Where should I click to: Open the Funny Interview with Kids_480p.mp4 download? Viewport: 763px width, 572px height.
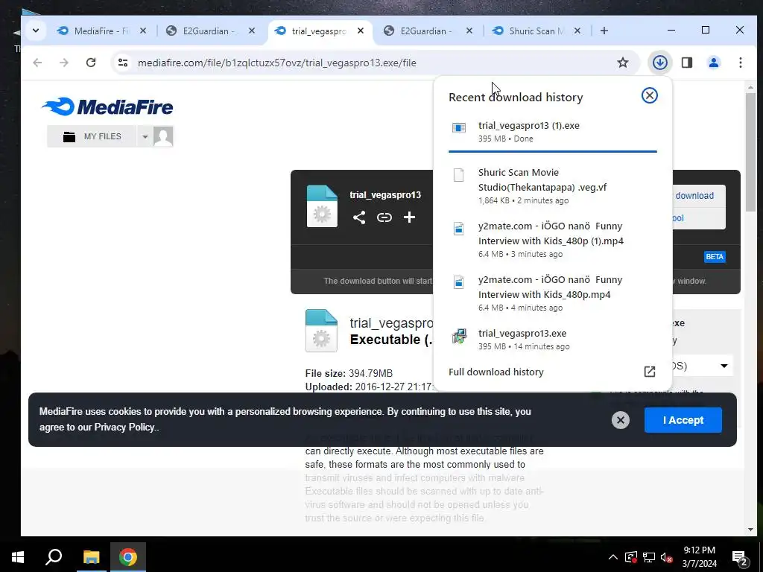553,293
